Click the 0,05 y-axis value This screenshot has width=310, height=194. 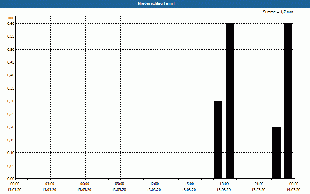pos(11,166)
